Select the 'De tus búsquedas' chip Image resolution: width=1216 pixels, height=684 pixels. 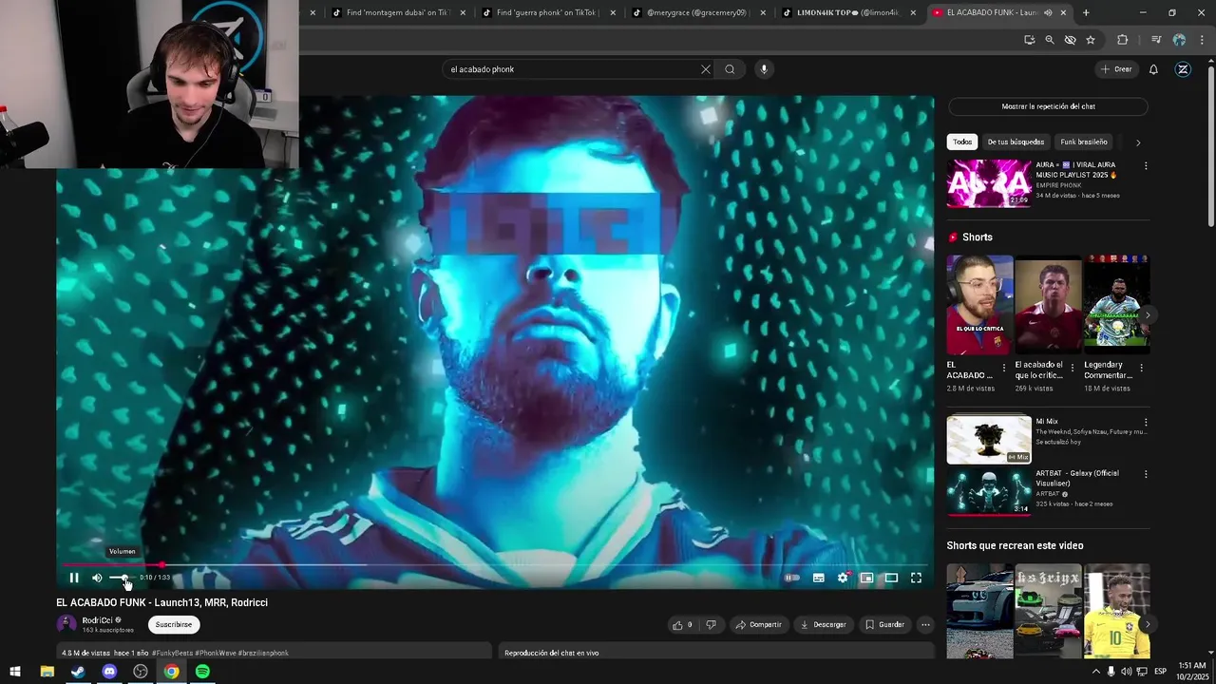[x=1016, y=142]
